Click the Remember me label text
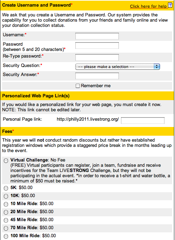 [x=96, y=86]
